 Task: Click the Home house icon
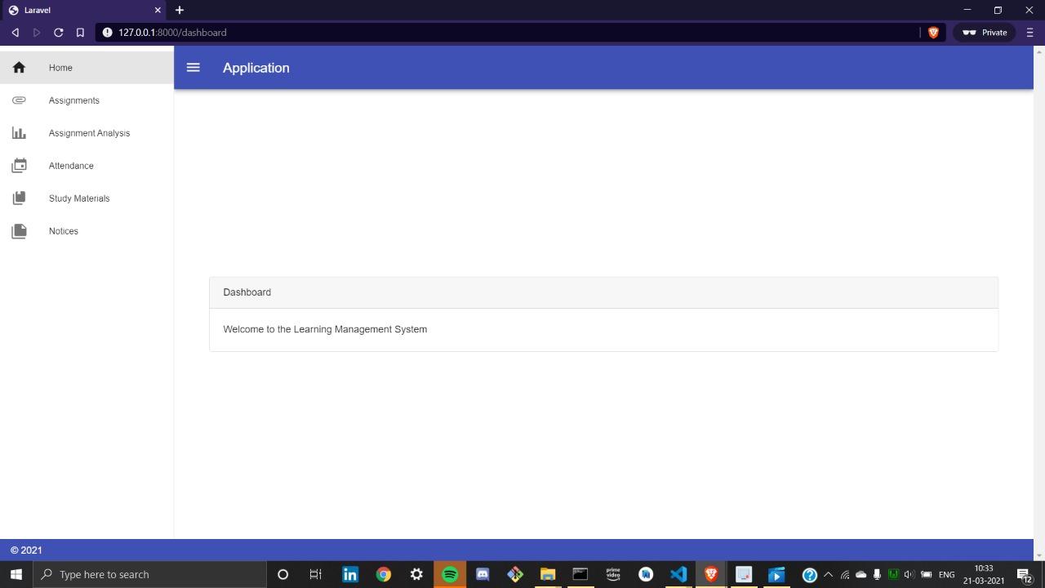[19, 68]
